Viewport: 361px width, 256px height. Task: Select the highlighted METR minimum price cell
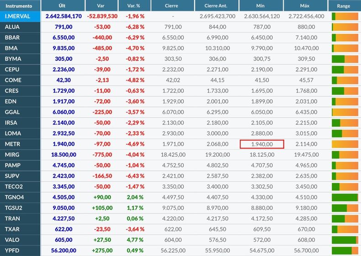pos(262,144)
